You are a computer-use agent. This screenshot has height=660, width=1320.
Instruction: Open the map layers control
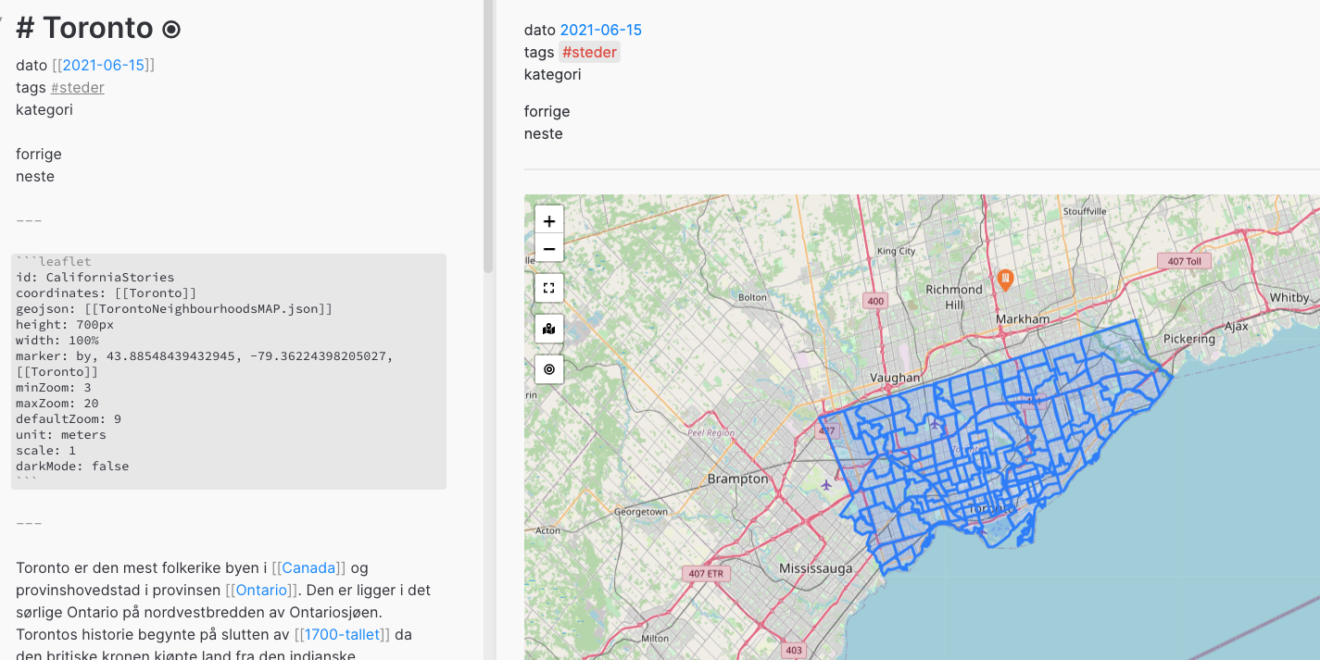[x=549, y=329]
